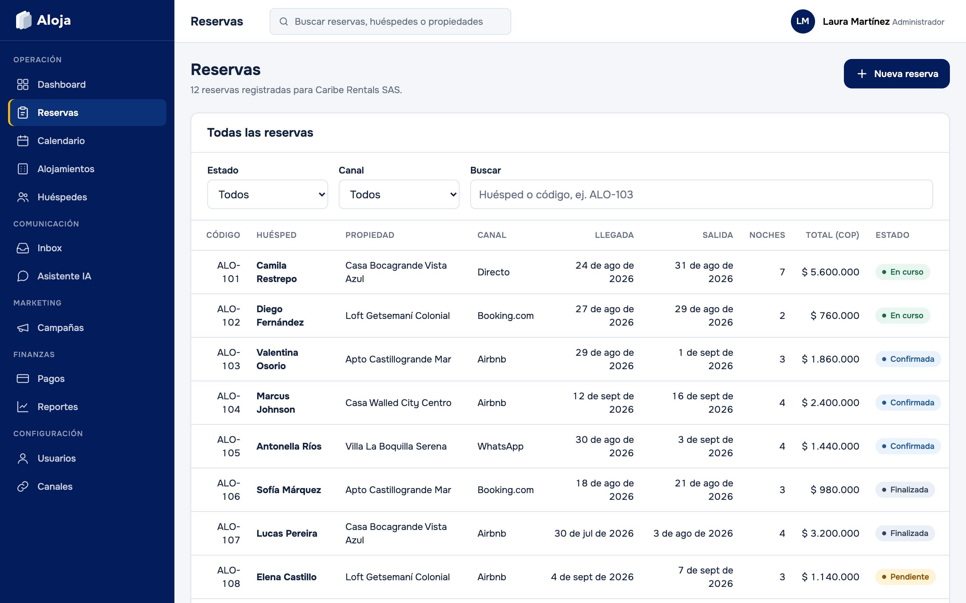This screenshot has width=966, height=603.
Task: Click Villa La Boquilla Serena property
Action: [395, 446]
